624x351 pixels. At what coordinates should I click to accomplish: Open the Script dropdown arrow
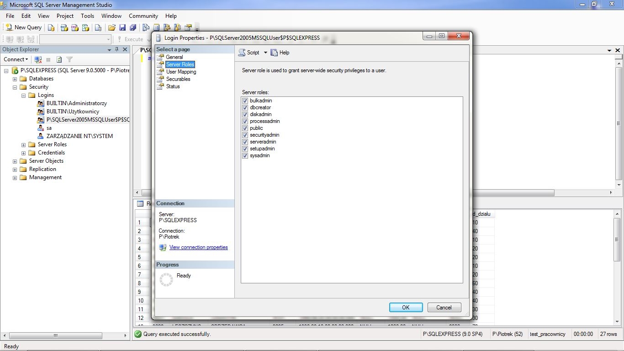coord(265,53)
